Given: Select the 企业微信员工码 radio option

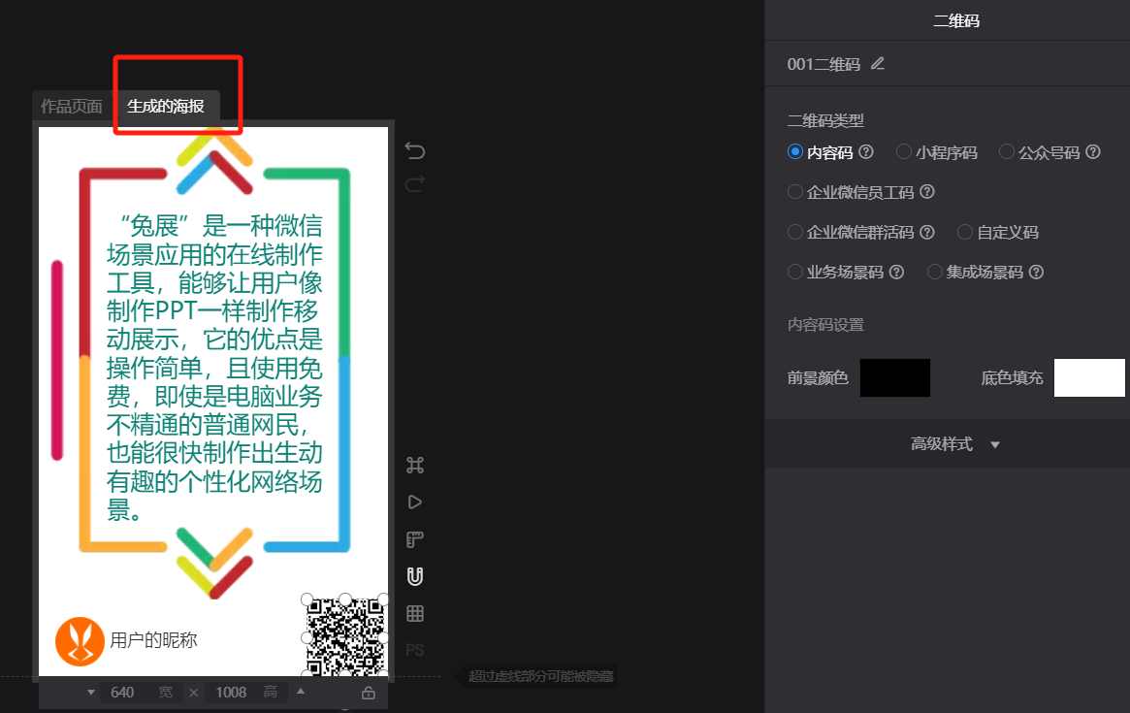Looking at the screenshot, I should [795, 192].
